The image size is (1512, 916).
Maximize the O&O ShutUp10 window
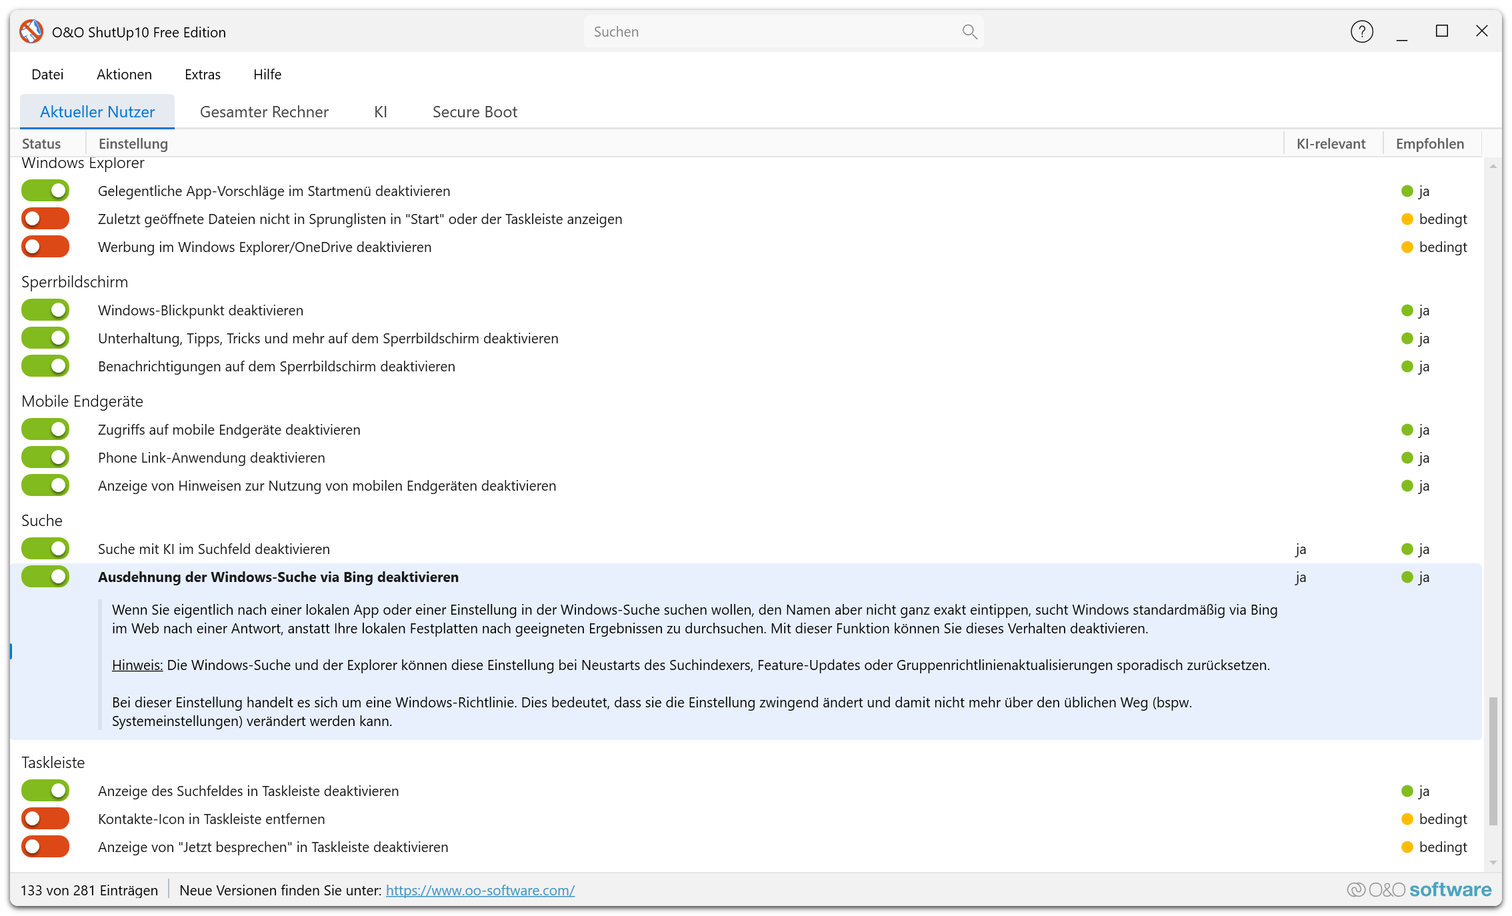pyautogui.click(x=1442, y=31)
